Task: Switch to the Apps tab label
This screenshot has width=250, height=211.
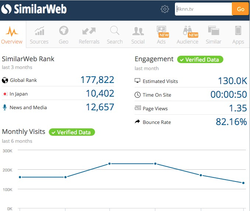Action: point(238,42)
